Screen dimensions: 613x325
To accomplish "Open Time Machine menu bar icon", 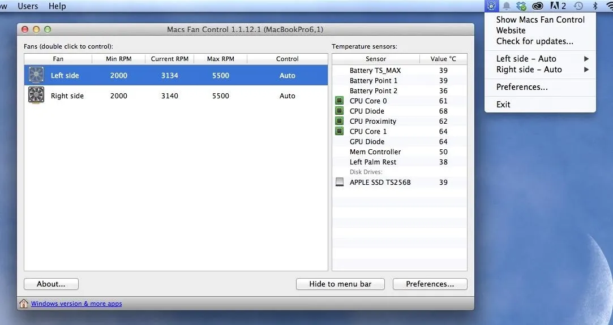I will click(x=578, y=6).
